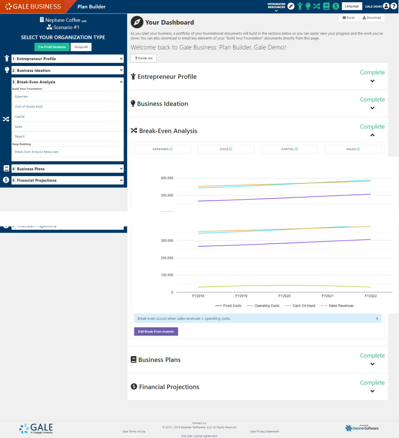
Task: Open the COGS tab
Action: coord(226,149)
